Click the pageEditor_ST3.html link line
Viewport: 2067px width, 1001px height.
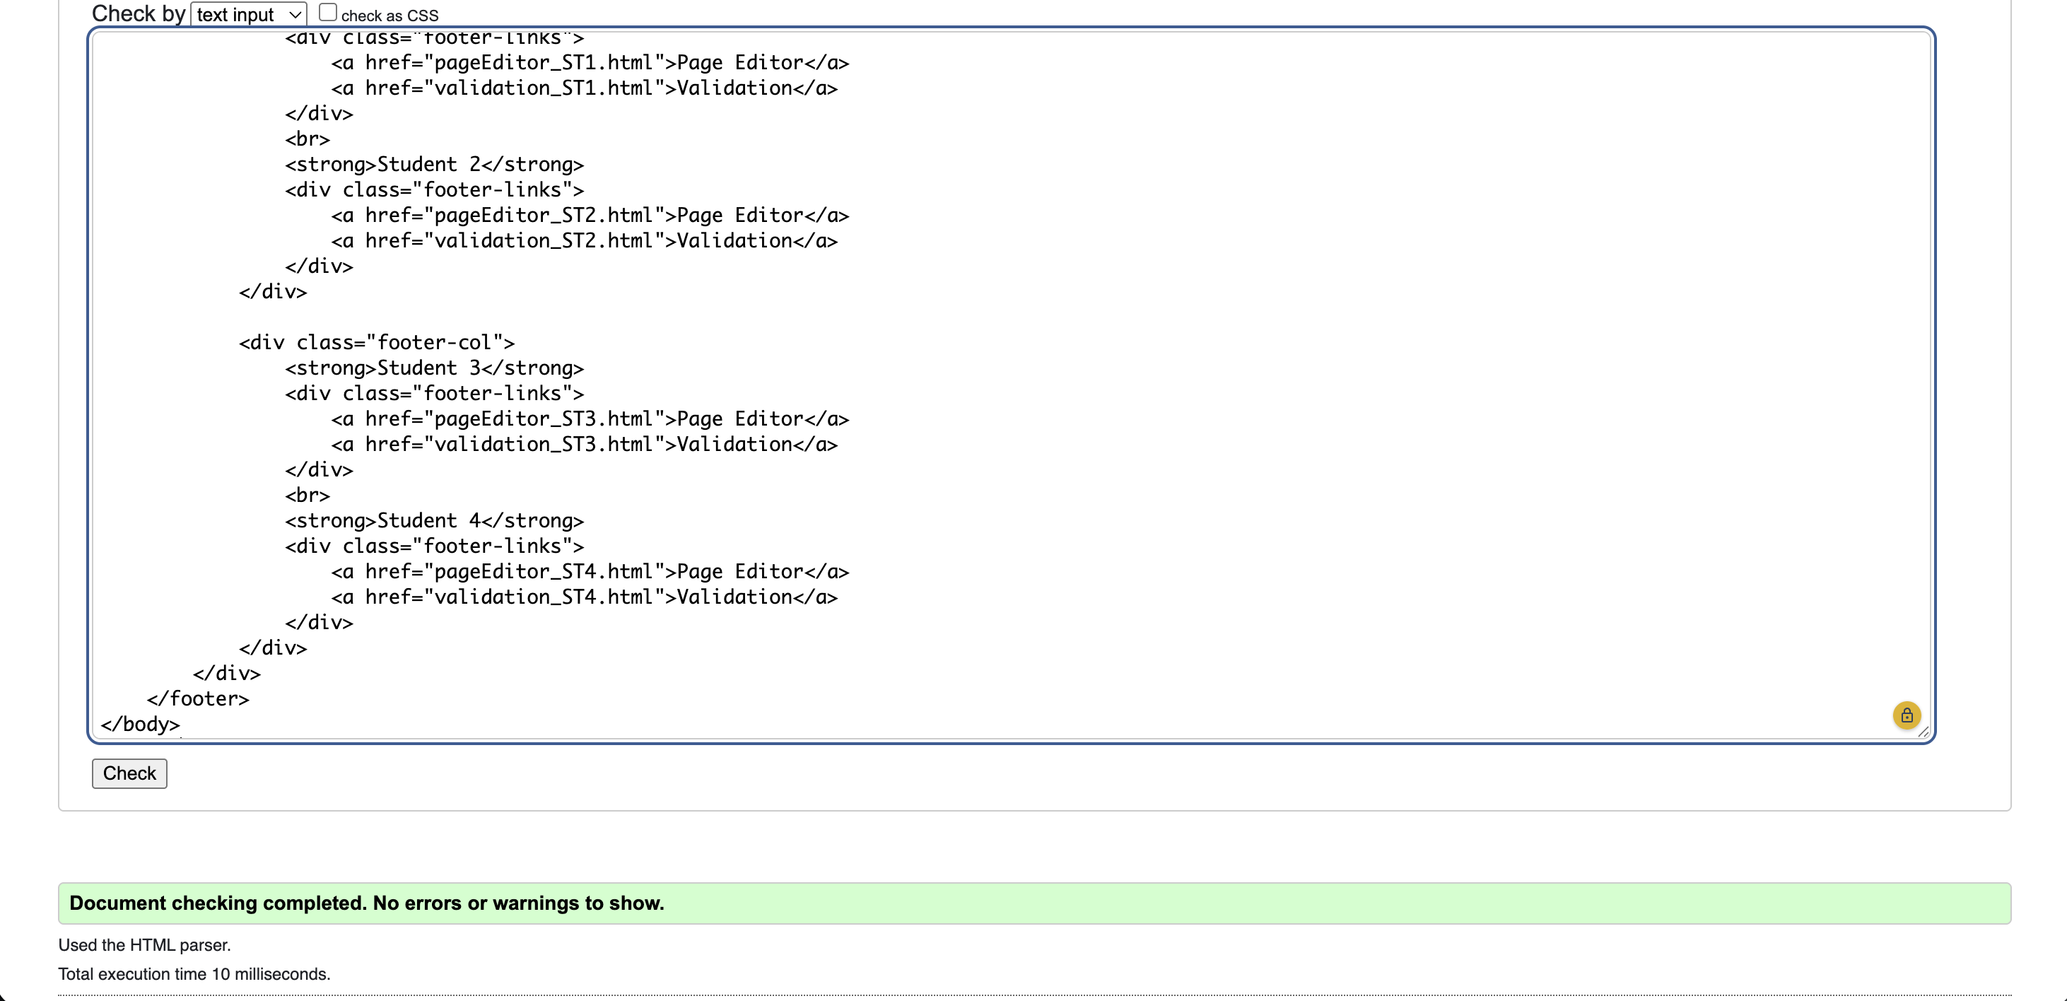(x=590, y=419)
